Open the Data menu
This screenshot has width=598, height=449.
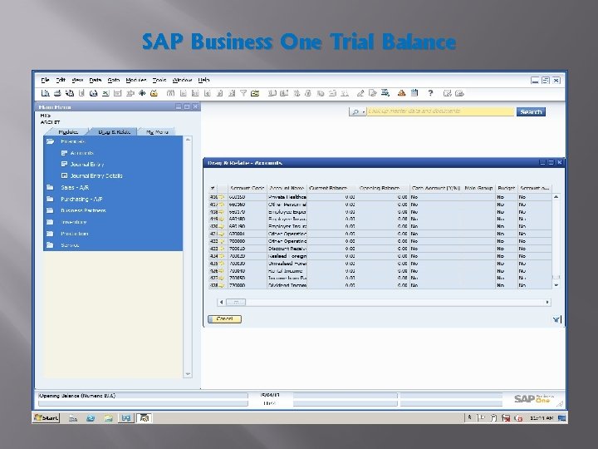coord(96,80)
